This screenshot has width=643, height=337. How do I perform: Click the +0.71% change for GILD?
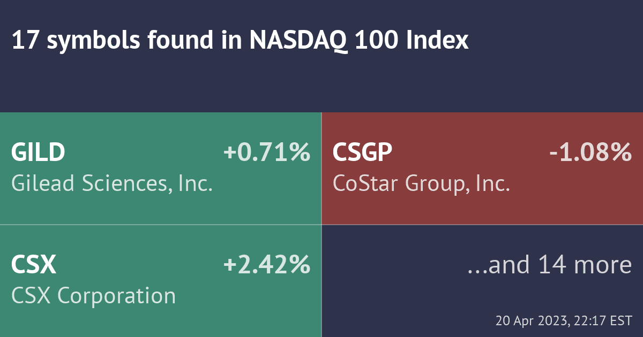coord(267,153)
